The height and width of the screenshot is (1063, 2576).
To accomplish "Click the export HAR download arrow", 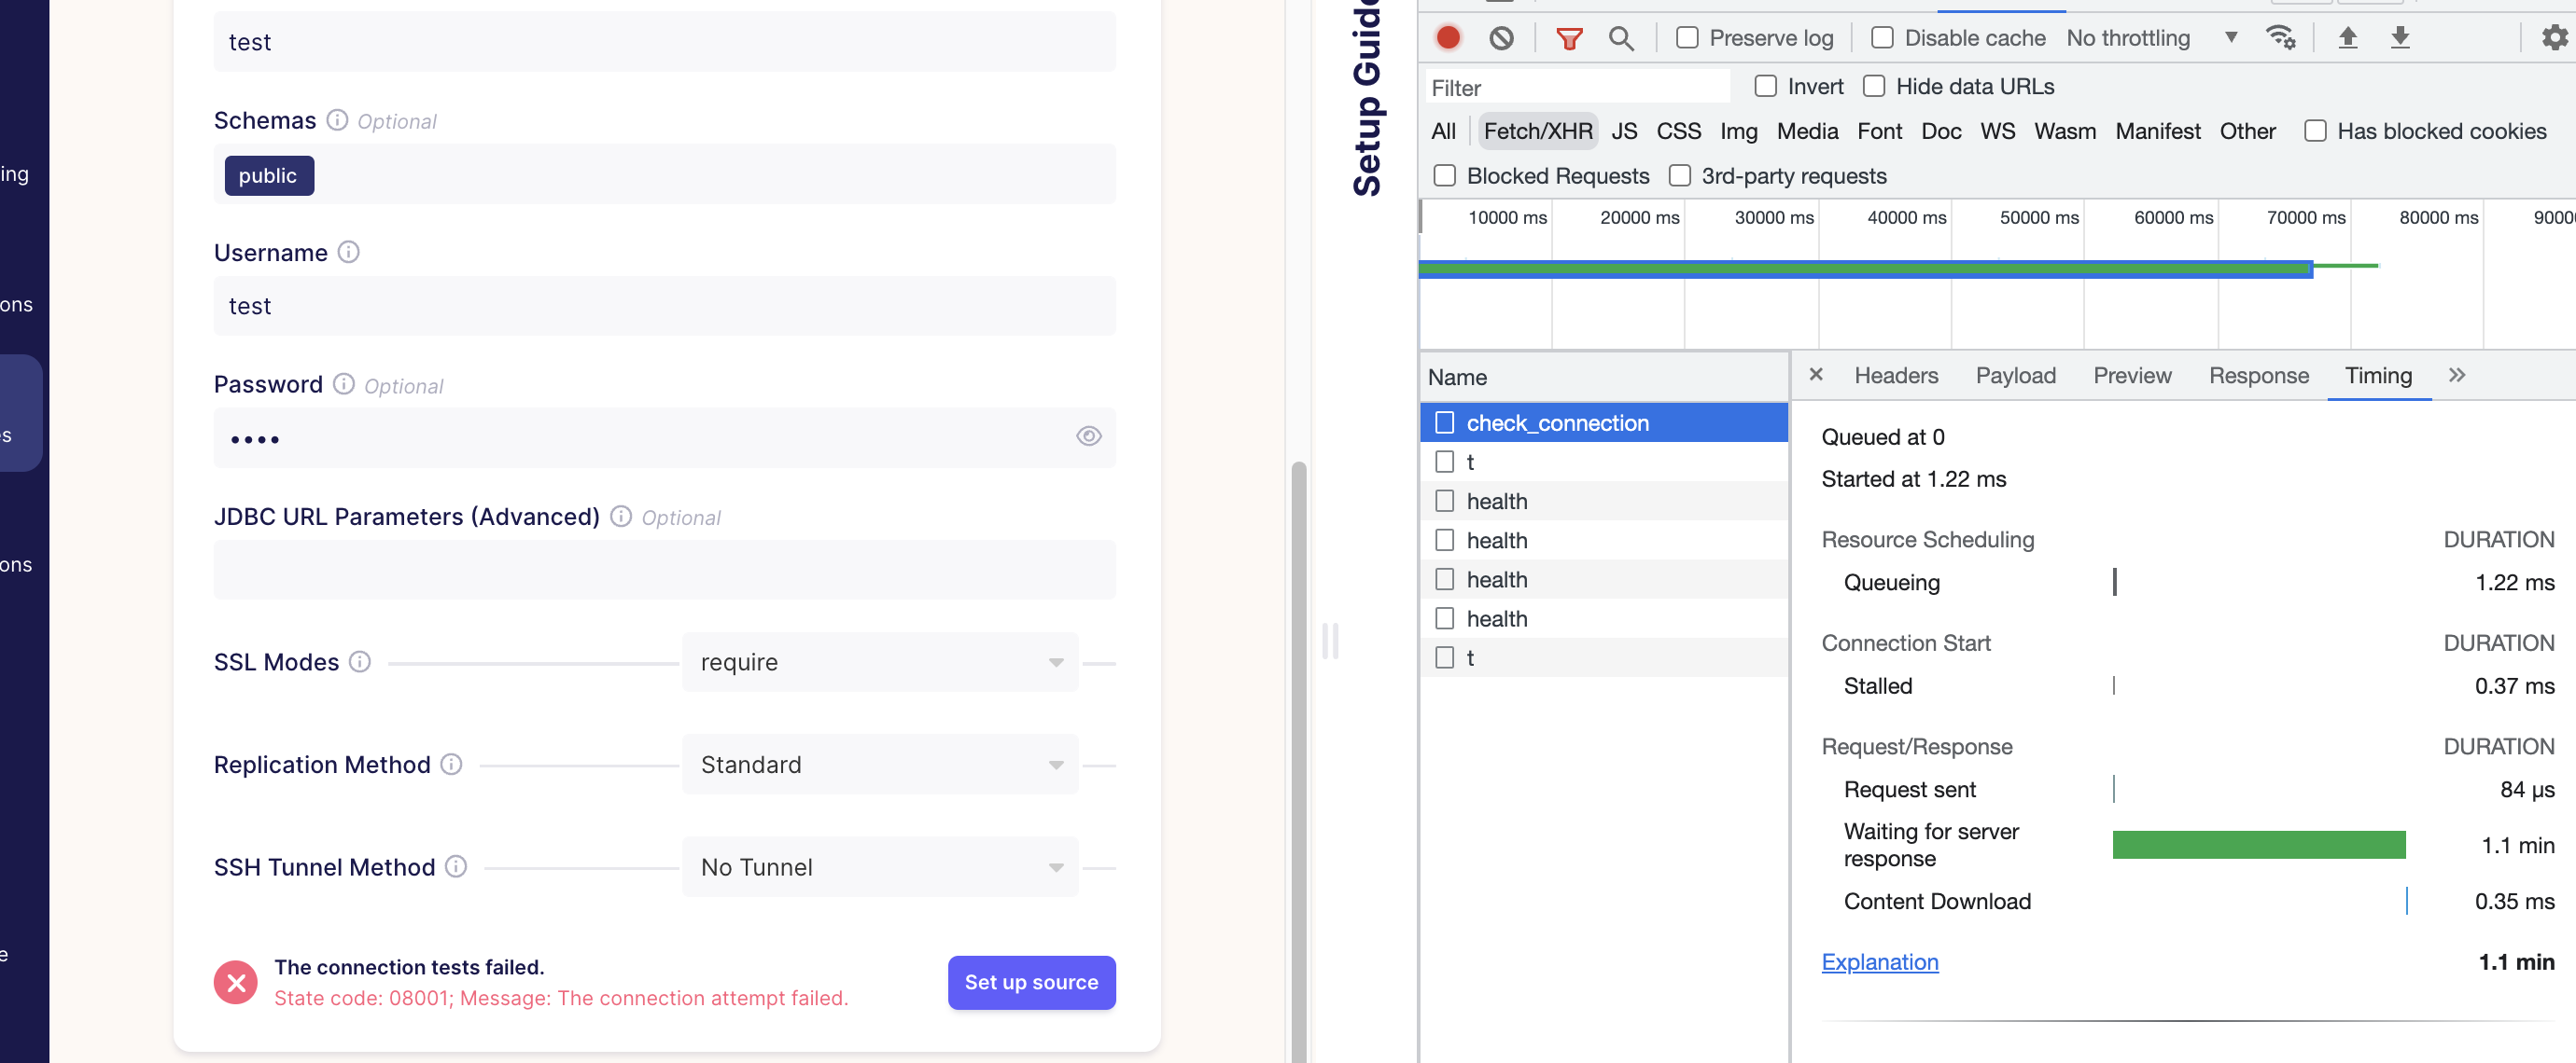I will pos(2399,38).
